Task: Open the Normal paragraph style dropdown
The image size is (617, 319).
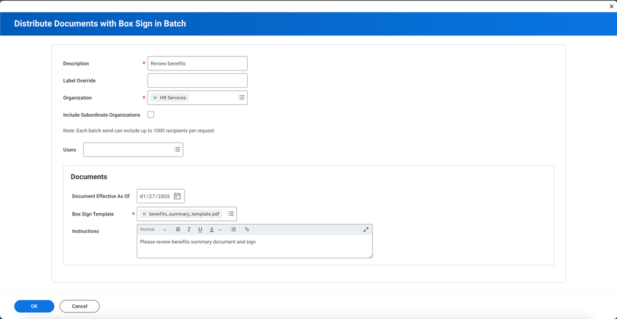Action: click(x=154, y=229)
